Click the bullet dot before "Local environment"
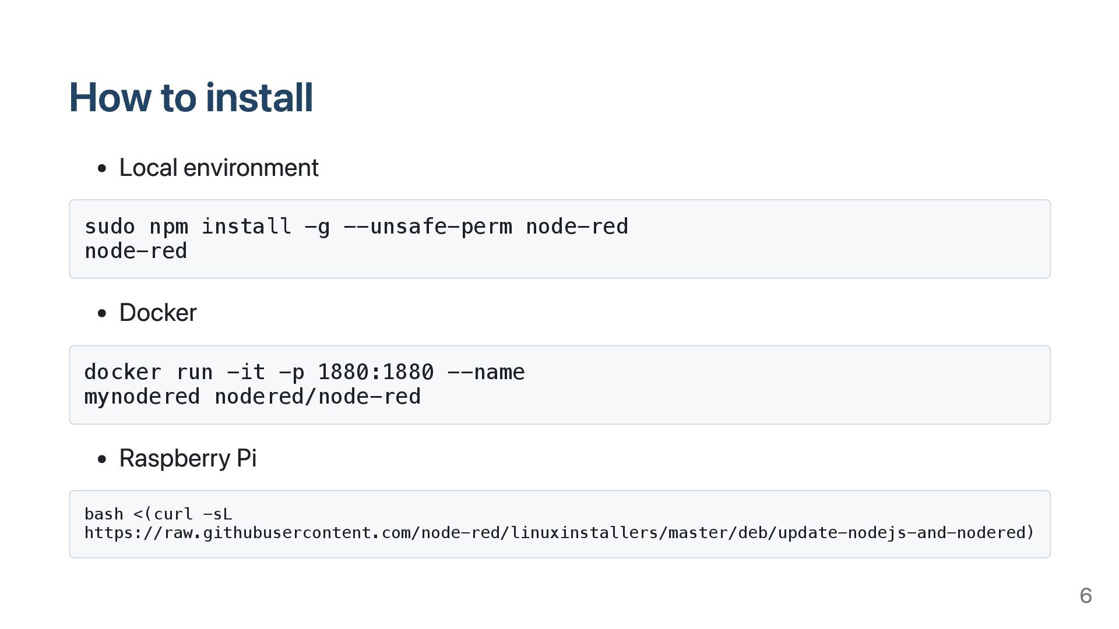The image size is (1119, 629). coord(103,169)
